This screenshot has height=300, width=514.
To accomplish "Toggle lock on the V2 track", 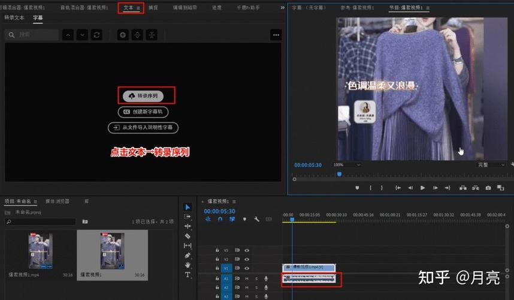I will coord(217,259).
